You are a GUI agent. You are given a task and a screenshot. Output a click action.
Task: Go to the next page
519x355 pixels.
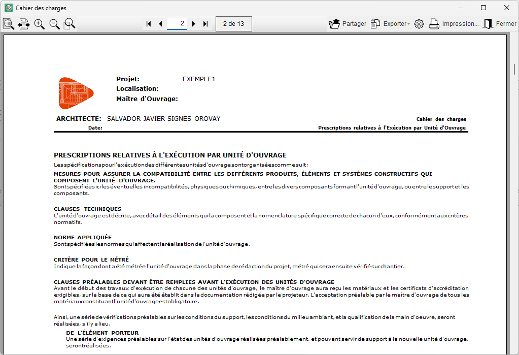194,24
